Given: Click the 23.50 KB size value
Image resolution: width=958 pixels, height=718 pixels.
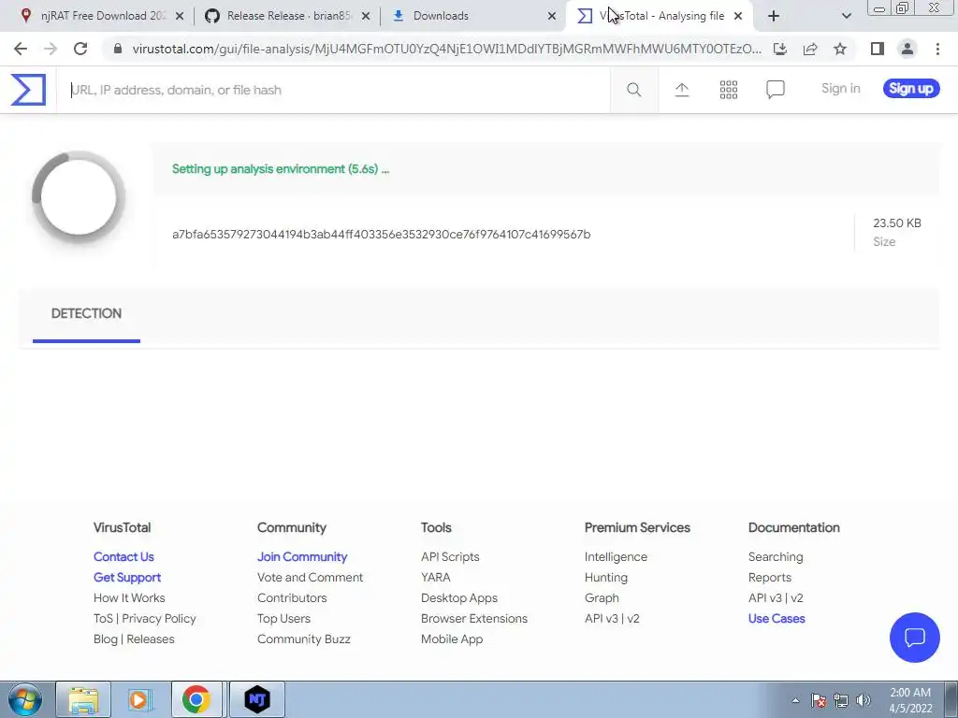Looking at the screenshot, I should [897, 223].
